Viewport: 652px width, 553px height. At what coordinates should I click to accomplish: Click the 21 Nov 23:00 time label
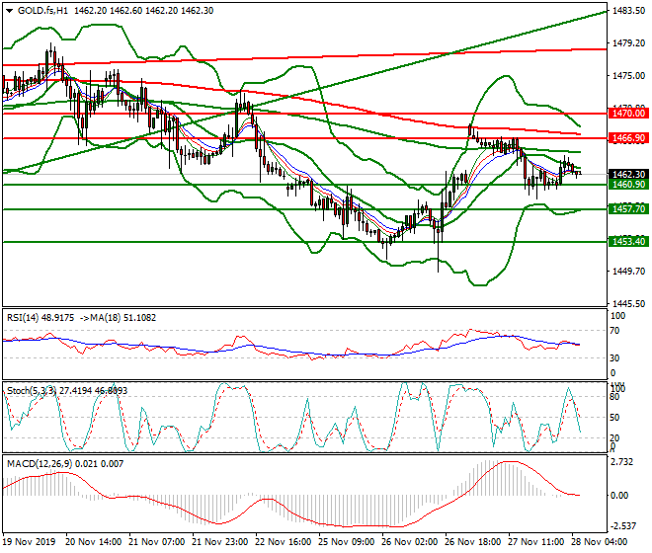[x=220, y=542]
